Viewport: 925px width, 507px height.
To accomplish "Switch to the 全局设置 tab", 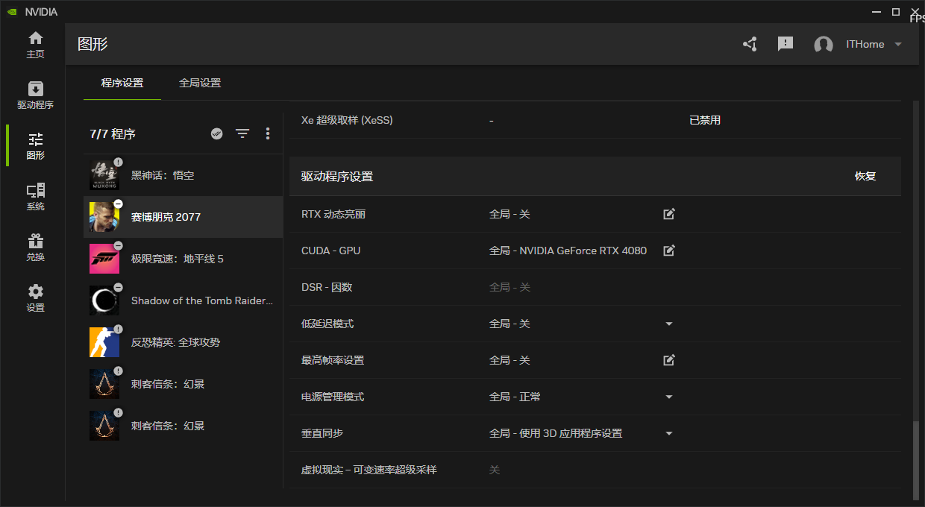I will click(199, 83).
